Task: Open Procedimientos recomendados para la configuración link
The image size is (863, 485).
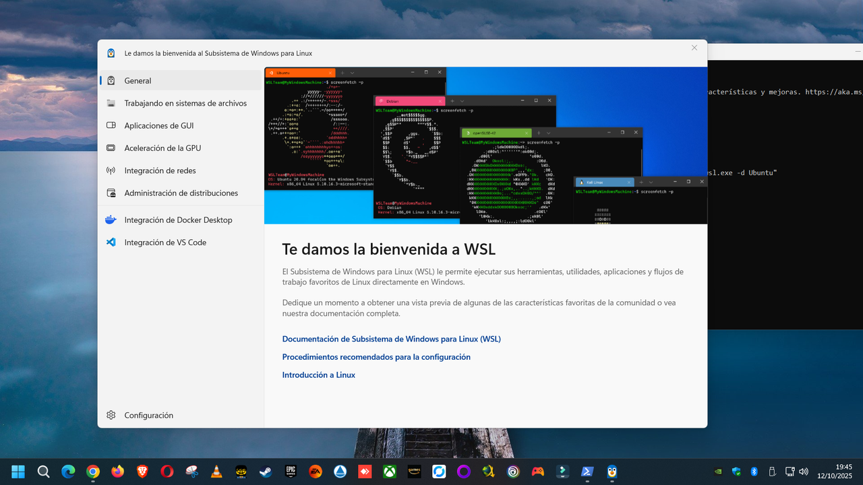Action: click(376, 357)
